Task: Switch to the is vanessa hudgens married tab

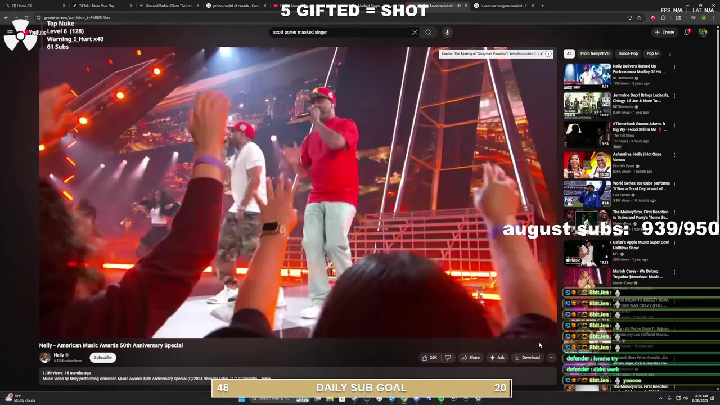Action: click(x=503, y=6)
